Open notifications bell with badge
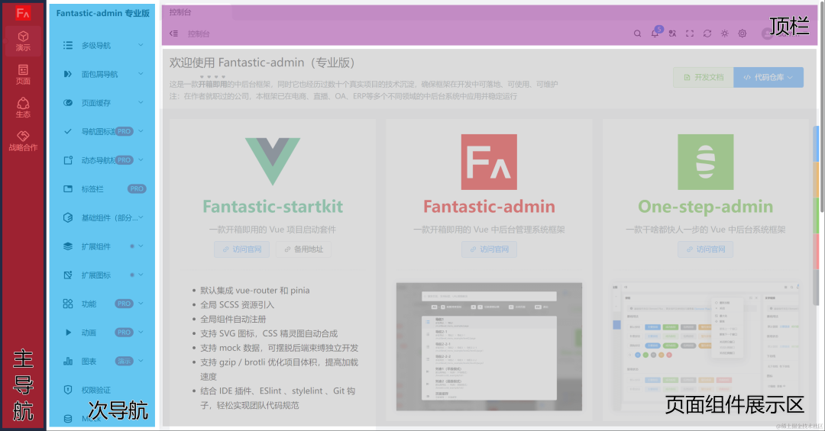Screen dimensions: 825x431 655,33
